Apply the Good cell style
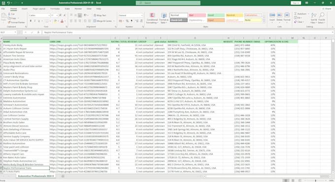This screenshot has width=335, height=182. [x=216, y=15]
